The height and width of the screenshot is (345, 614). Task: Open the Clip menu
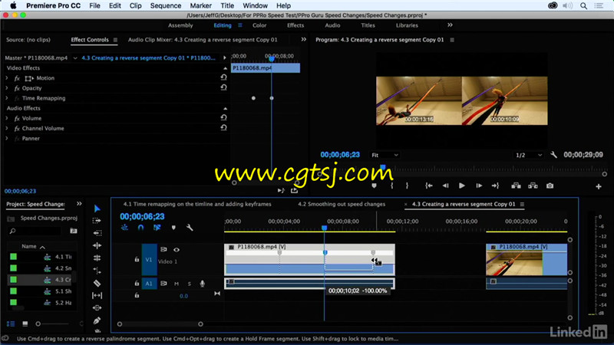click(x=136, y=5)
